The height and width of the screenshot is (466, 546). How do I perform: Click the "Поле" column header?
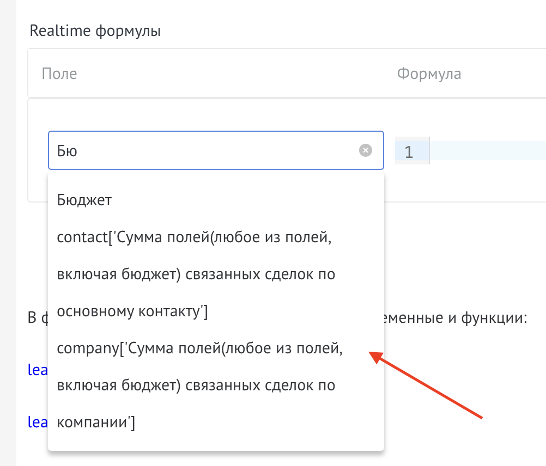click(59, 73)
